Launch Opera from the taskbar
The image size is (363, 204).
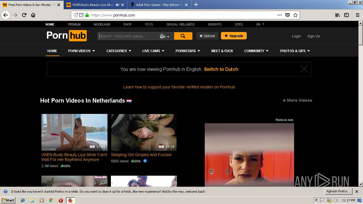[x=61, y=200]
